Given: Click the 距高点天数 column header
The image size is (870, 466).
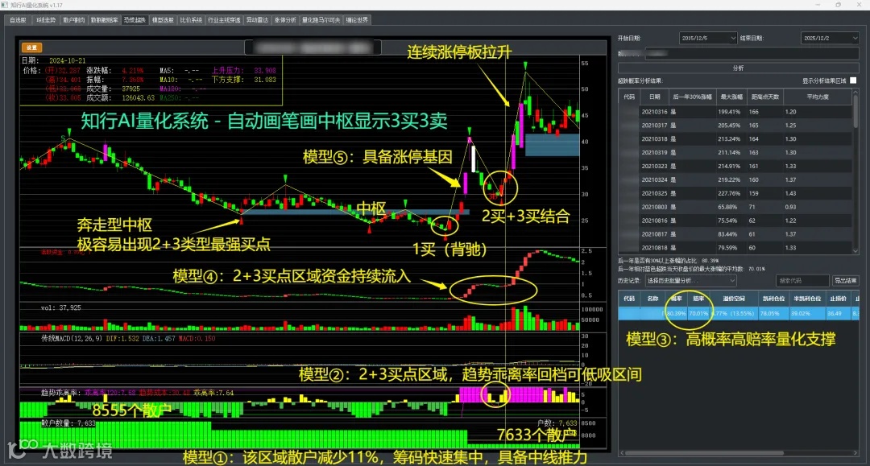Looking at the screenshot, I should pyautogui.click(x=764, y=97).
